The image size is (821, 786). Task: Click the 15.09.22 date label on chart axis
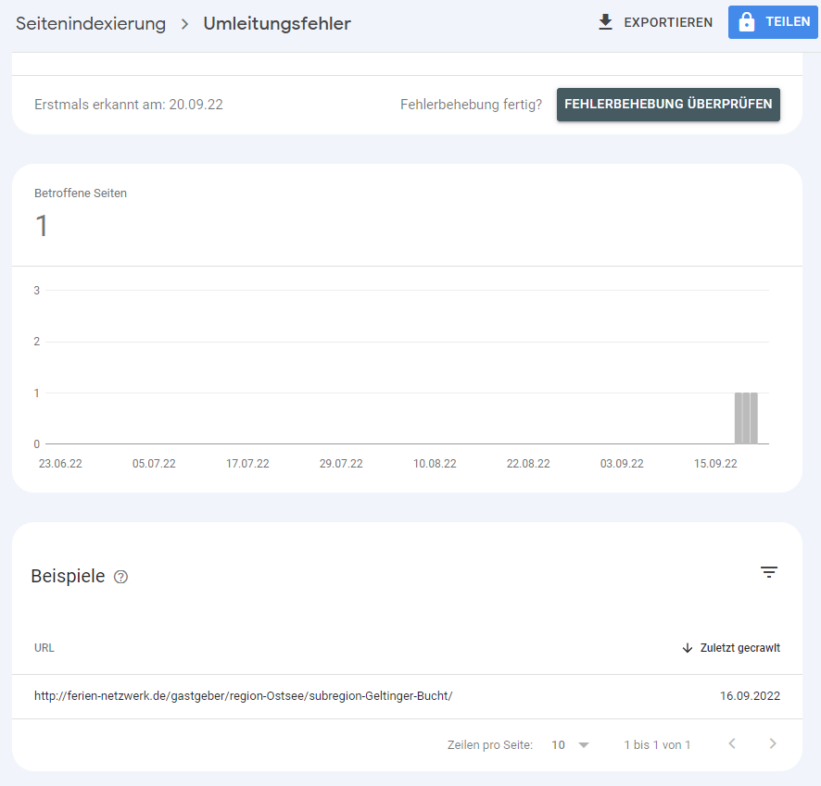coord(715,464)
